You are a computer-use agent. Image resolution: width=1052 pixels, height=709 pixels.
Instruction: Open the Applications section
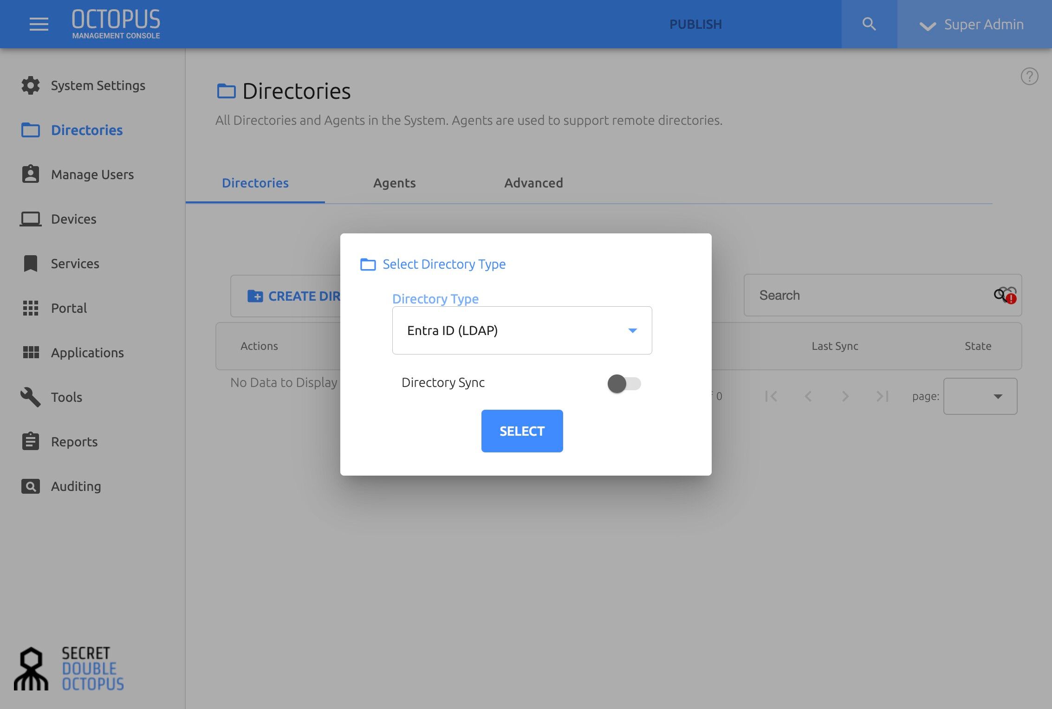point(87,353)
